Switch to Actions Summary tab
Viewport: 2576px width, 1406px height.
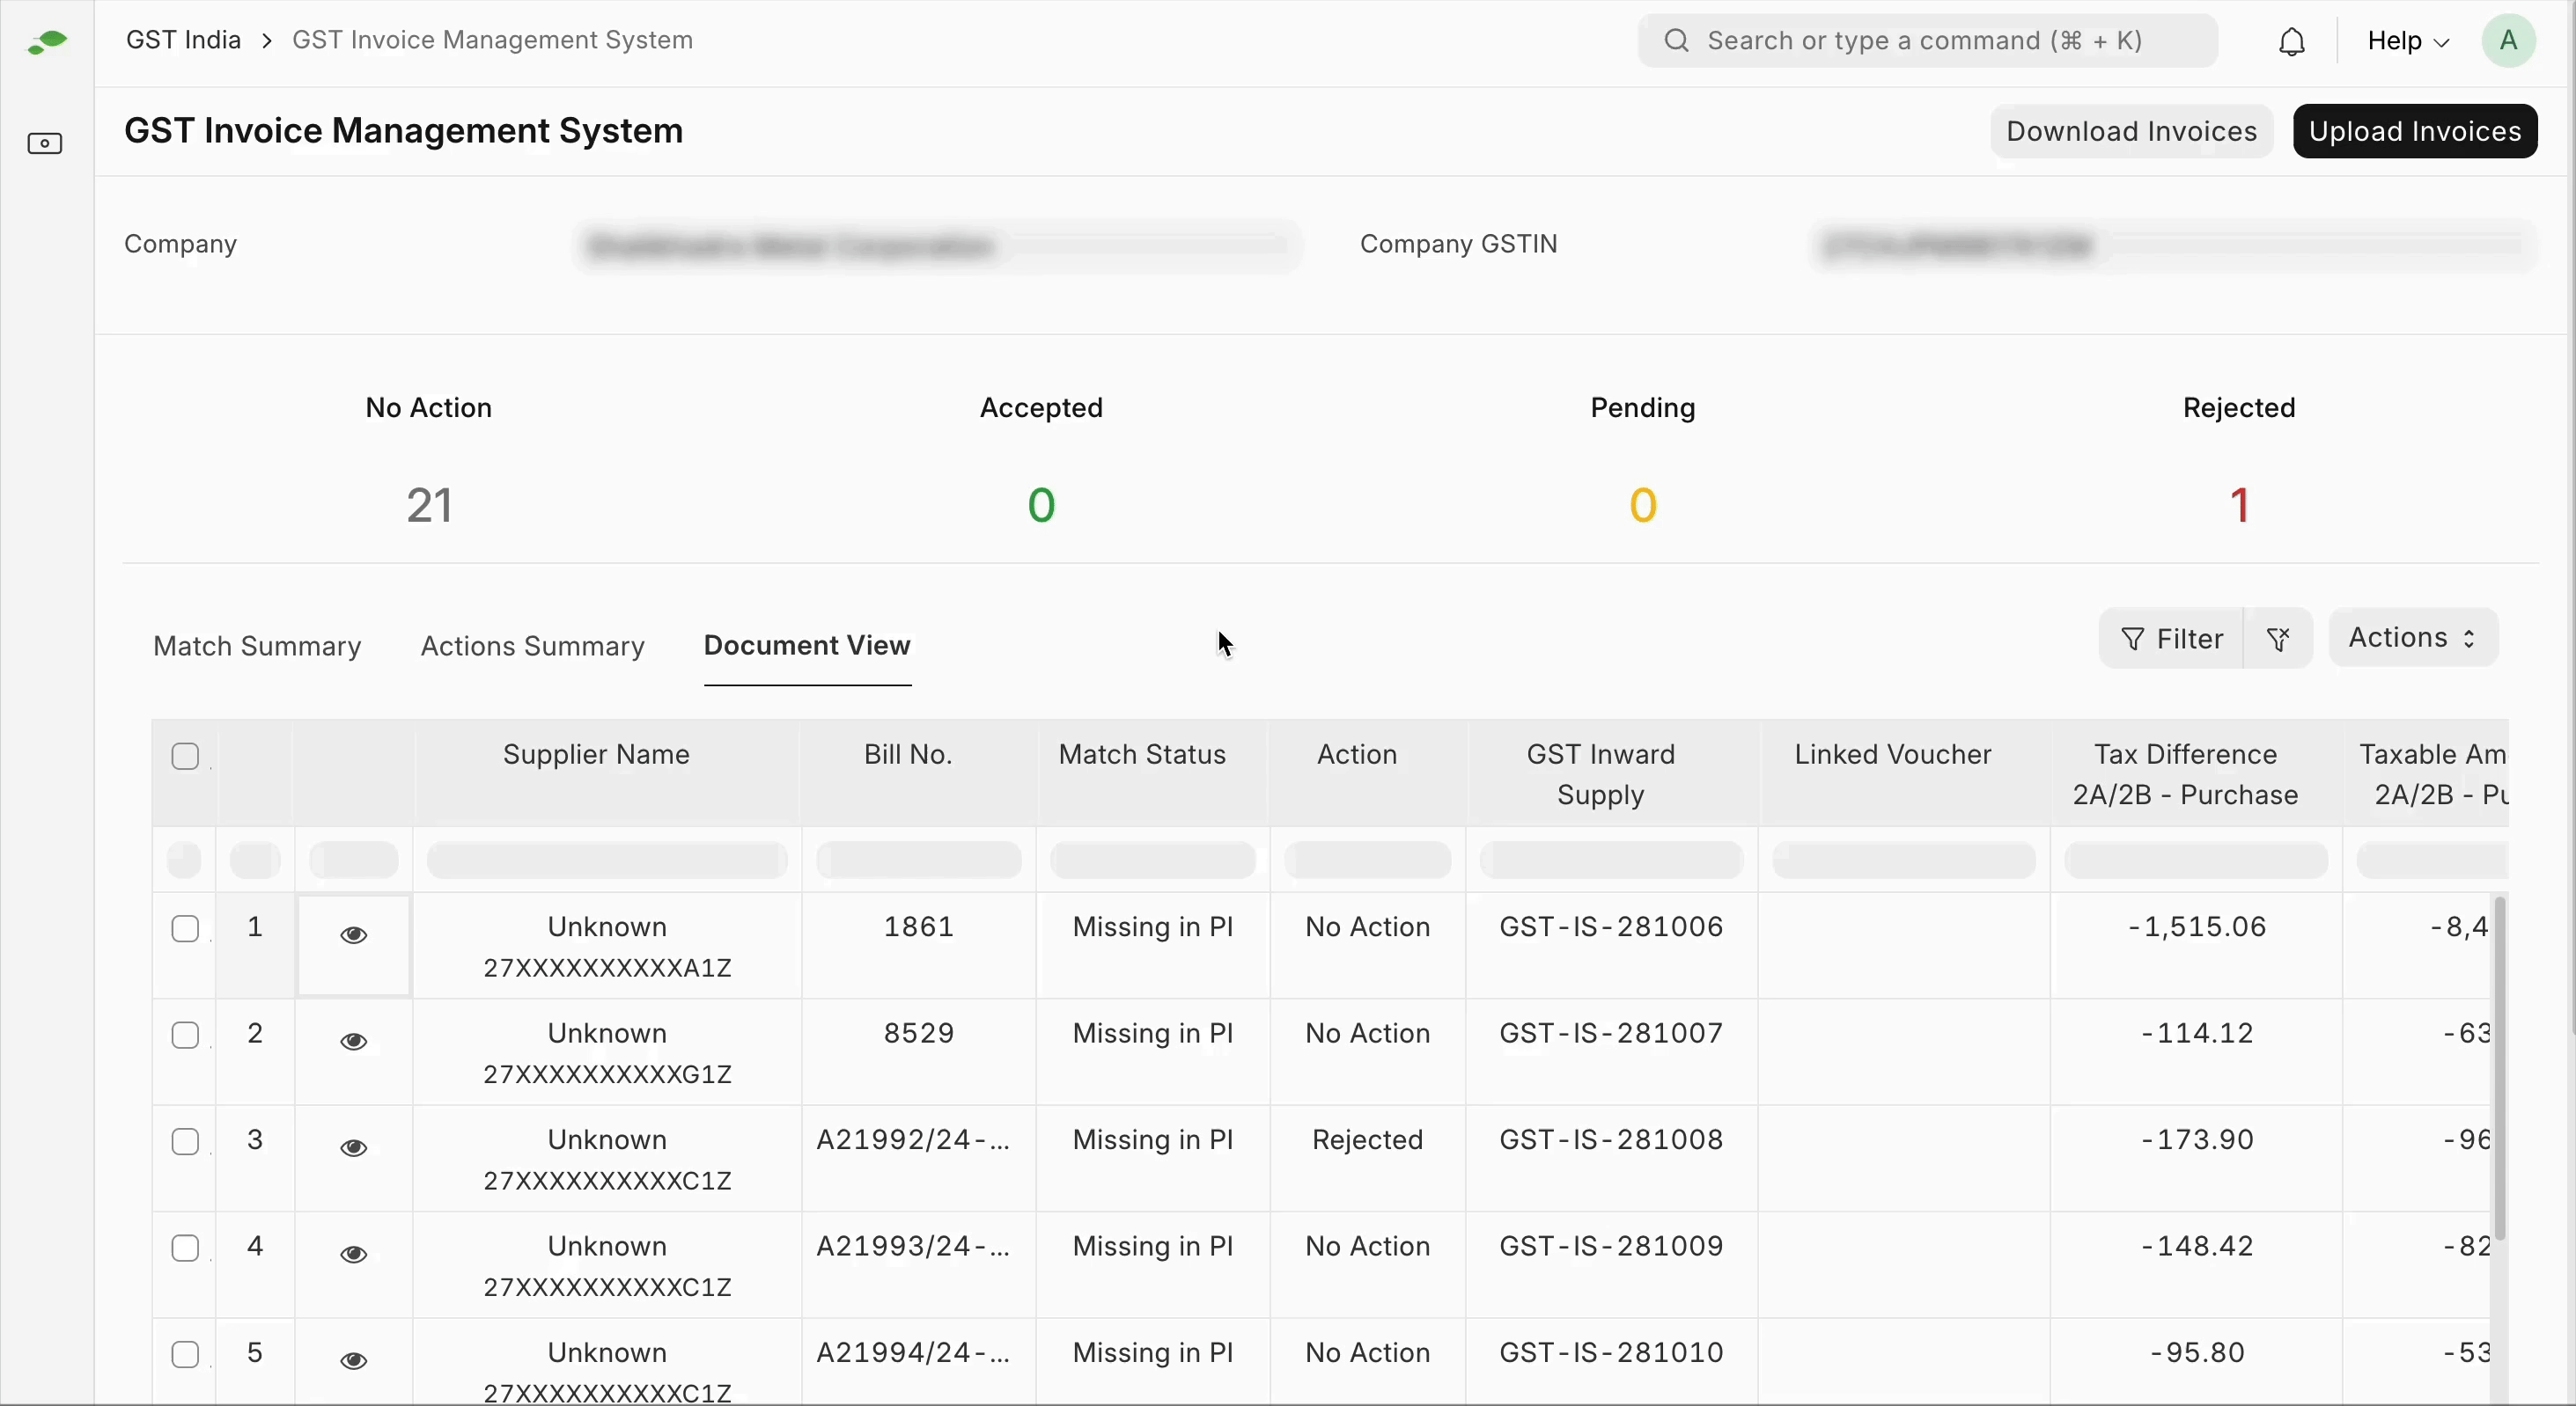(533, 647)
